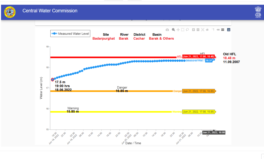
Task: Enable show closest data on hover
Action: 218,30
